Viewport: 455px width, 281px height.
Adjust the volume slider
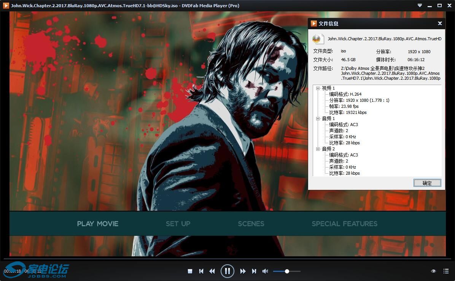click(287, 272)
